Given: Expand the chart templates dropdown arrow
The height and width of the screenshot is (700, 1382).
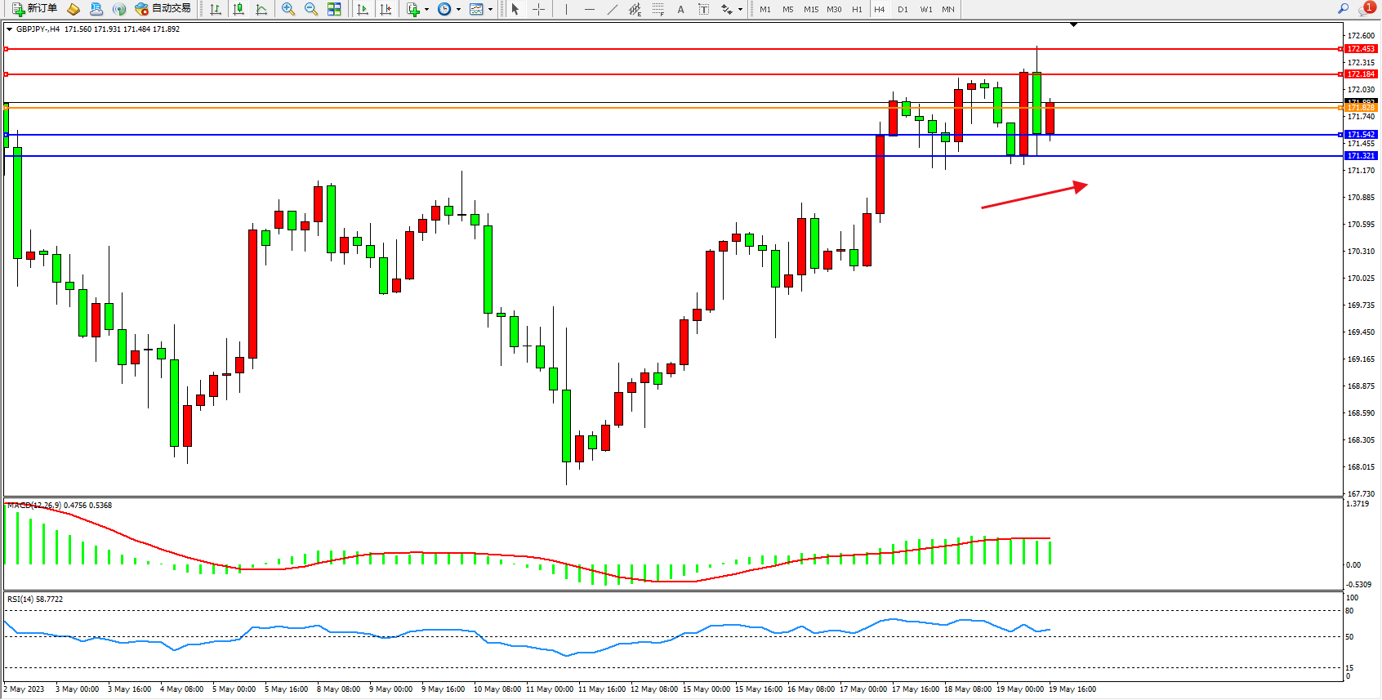Looking at the screenshot, I should tap(490, 10).
